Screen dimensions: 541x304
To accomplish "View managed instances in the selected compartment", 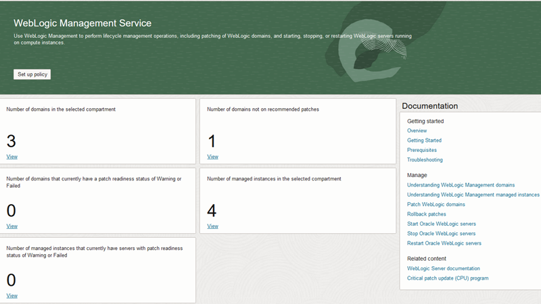I will [213, 226].
